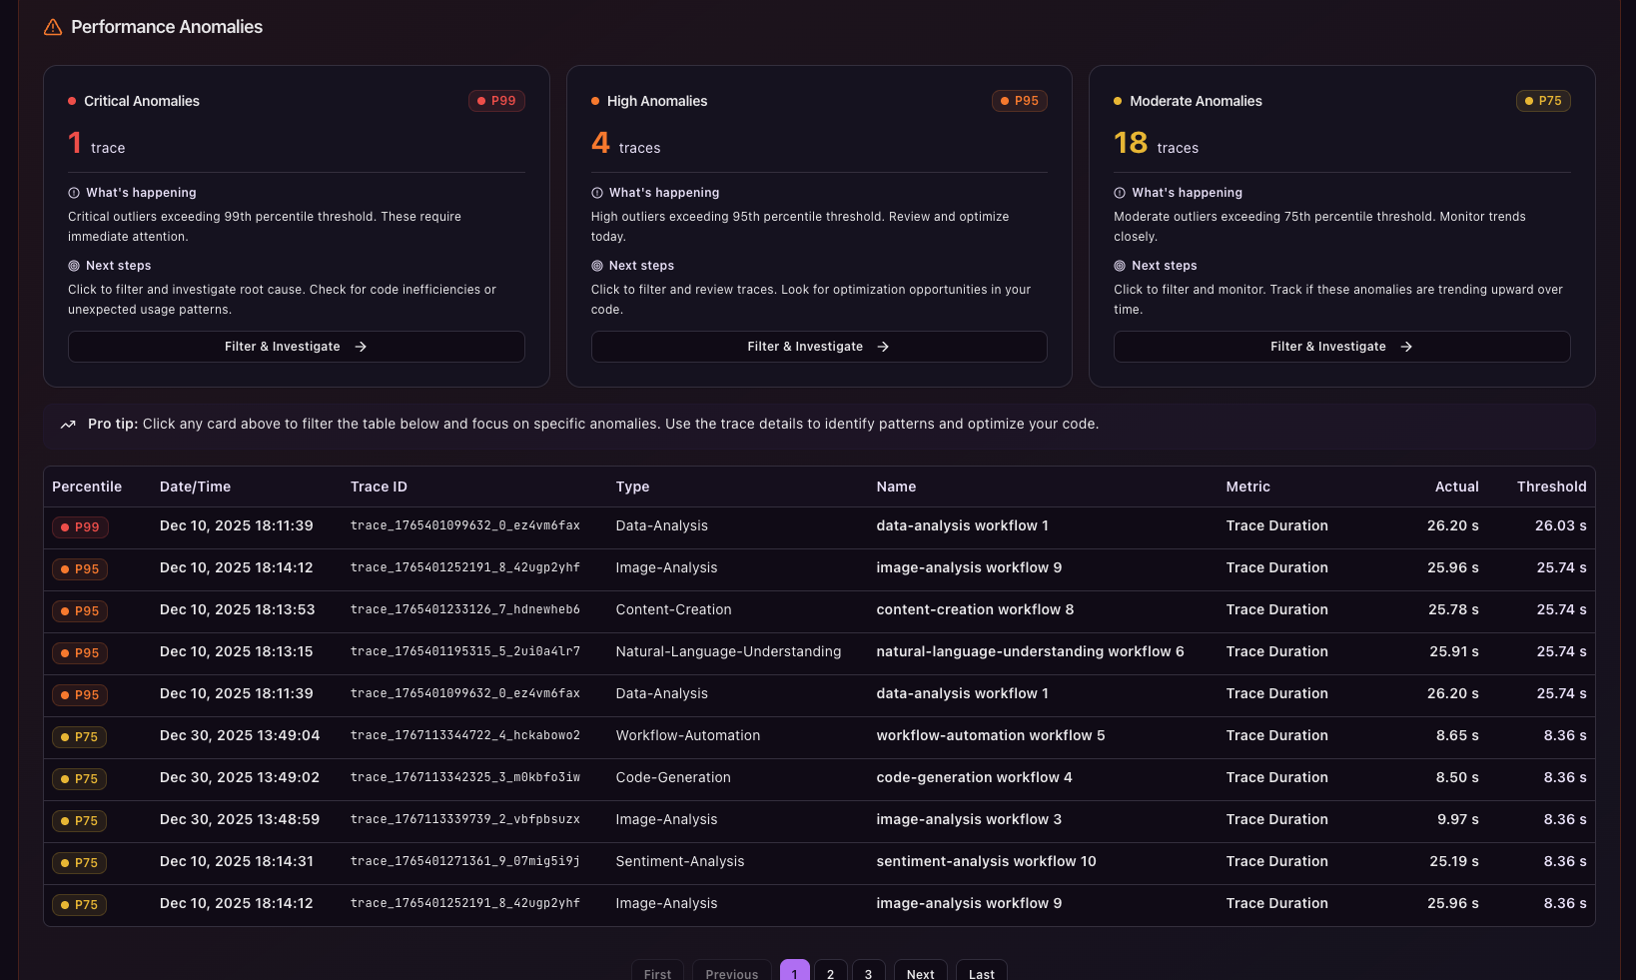Screen dimensions: 1636x980
Task: Click the Performance Anomalies warning triangle icon
Action: pos(53,28)
